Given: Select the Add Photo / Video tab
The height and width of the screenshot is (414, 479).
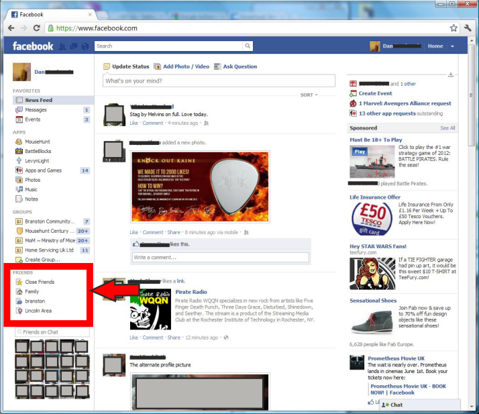Looking at the screenshot, I should point(181,66).
